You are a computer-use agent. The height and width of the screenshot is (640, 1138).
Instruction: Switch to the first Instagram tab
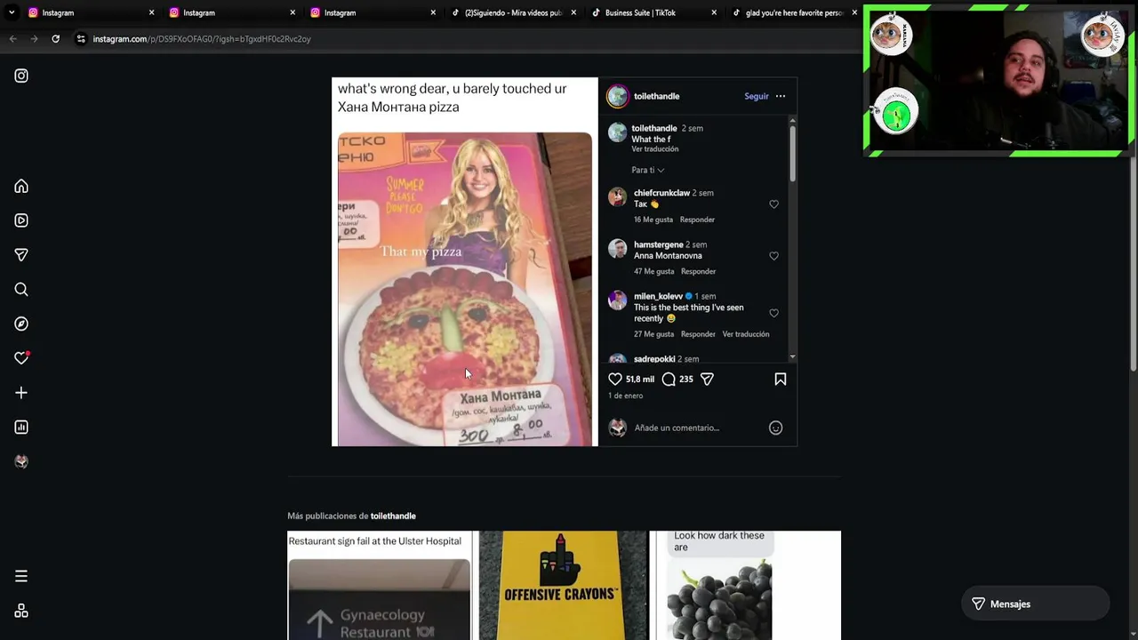pos(91,12)
